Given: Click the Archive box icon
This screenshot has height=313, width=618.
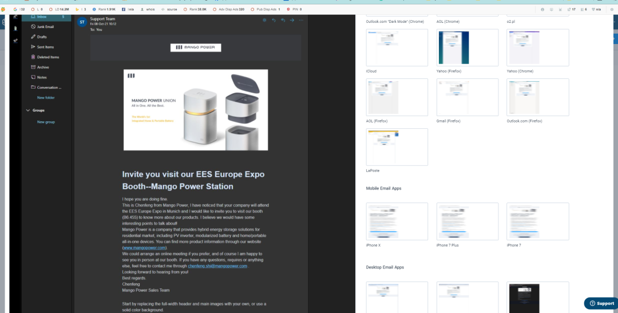Looking at the screenshot, I should pos(34,67).
